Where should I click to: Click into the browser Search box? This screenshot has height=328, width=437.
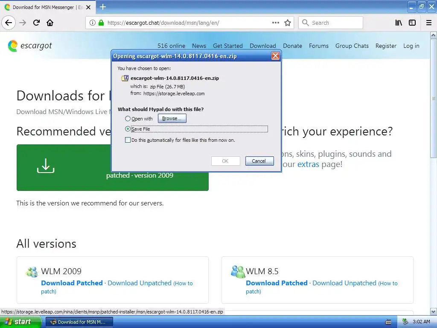coord(331,23)
